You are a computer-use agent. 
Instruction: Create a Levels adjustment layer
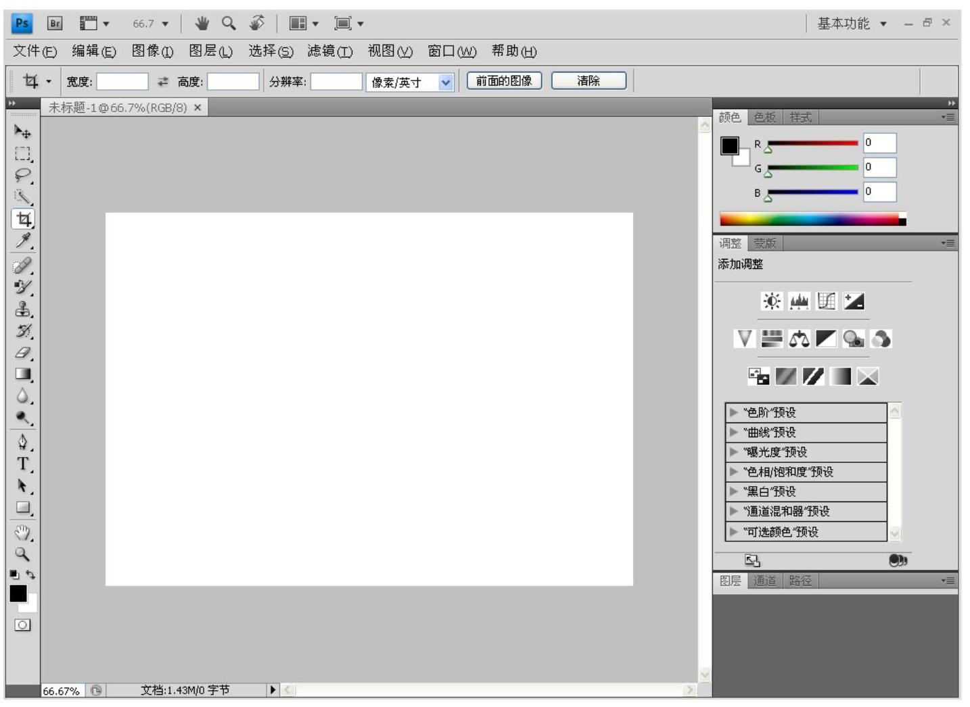click(799, 301)
